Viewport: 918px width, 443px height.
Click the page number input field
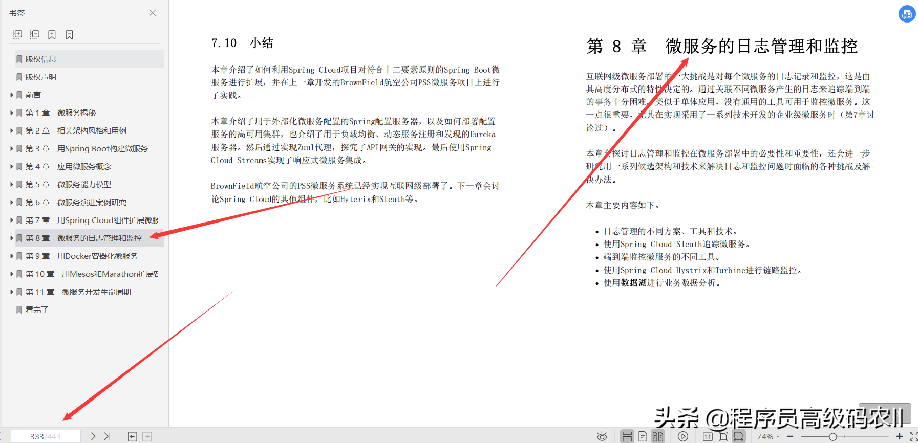[x=46, y=436]
